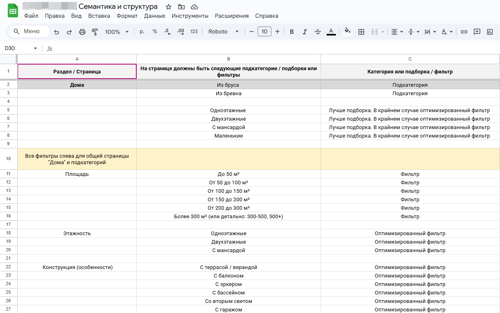Toggle italic text style
The height and width of the screenshot is (313, 500).
pyautogui.click(x=305, y=32)
